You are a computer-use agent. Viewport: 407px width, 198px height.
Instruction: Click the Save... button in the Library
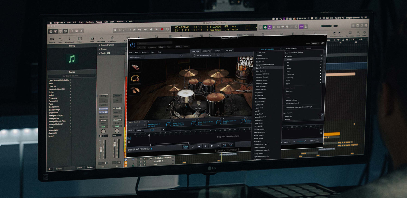90,167
